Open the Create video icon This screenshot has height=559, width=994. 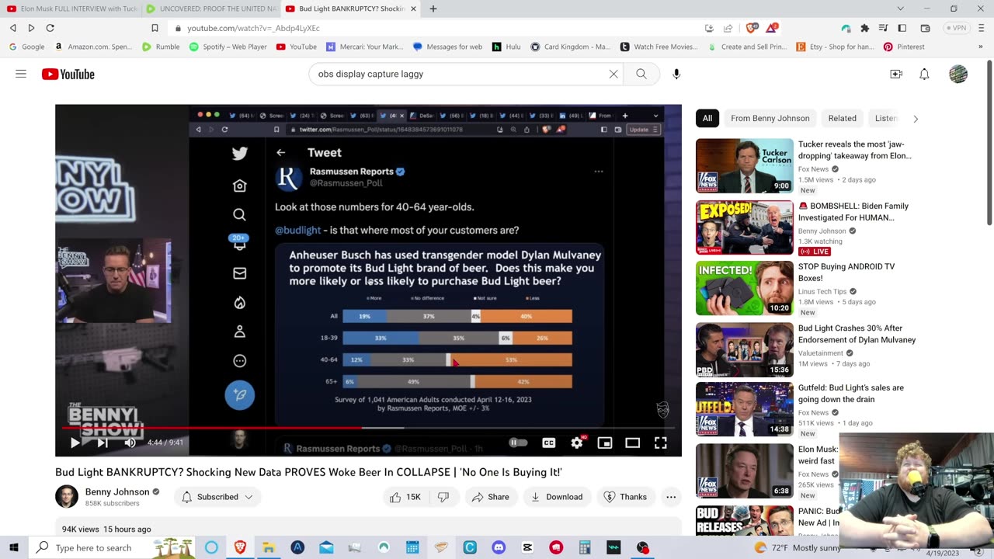896,74
